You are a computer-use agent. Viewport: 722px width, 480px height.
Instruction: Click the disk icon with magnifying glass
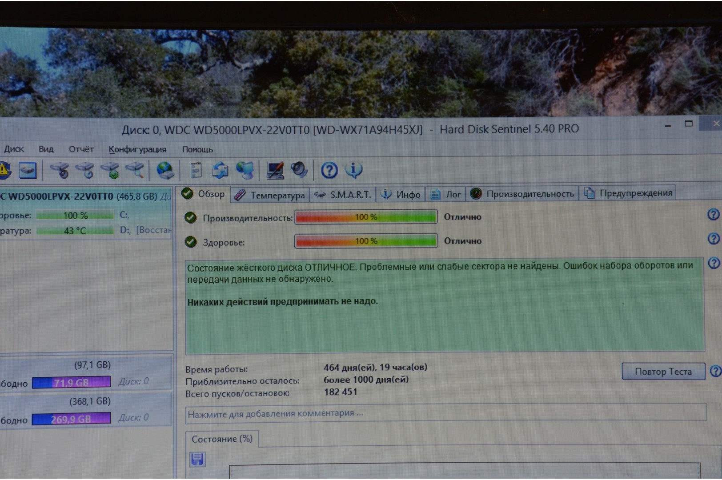(x=135, y=170)
